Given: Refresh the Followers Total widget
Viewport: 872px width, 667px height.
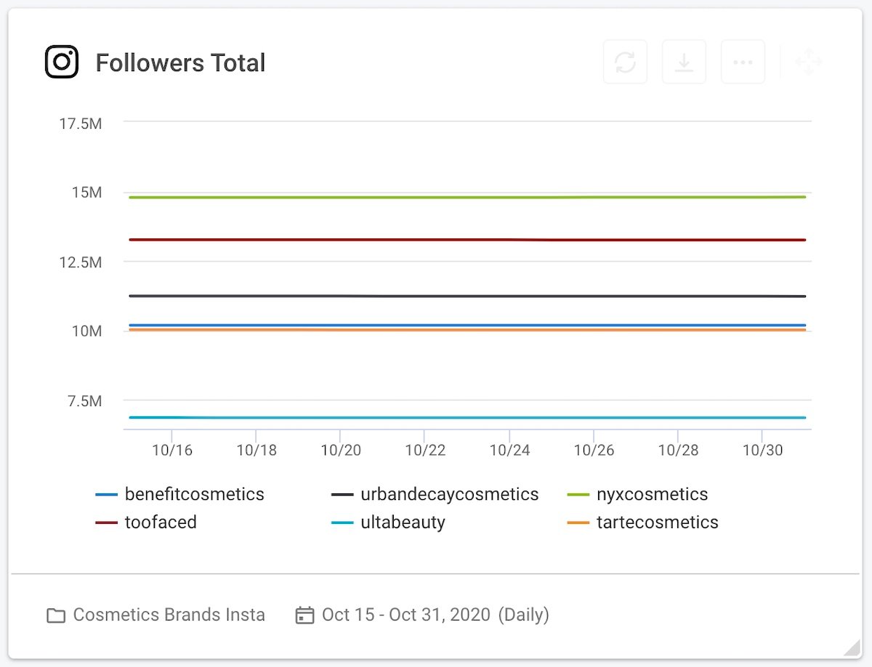Looking at the screenshot, I should (625, 62).
